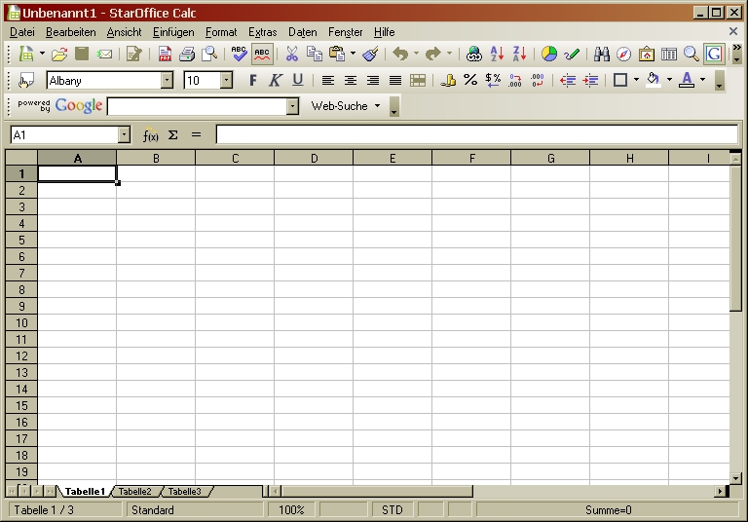748x522 pixels.
Task: Open the Format menu
Action: click(221, 32)
